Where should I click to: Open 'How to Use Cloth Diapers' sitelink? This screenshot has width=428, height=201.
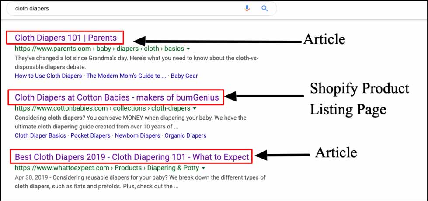tap(48, 76)
